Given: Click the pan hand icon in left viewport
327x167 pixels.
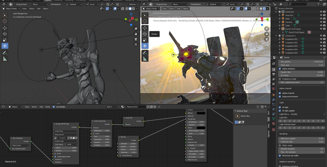Looking at the screenshot, I should click(x=136, y=34).
